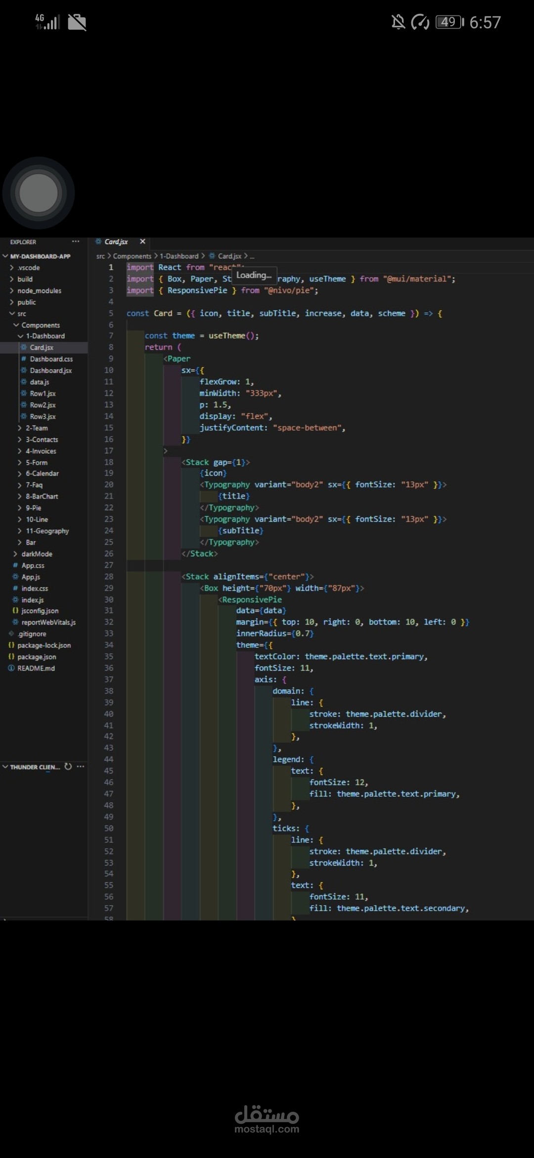
Task: Click src in the breadcrumb path
Action: pyautogui.click(x=100, y=256)
